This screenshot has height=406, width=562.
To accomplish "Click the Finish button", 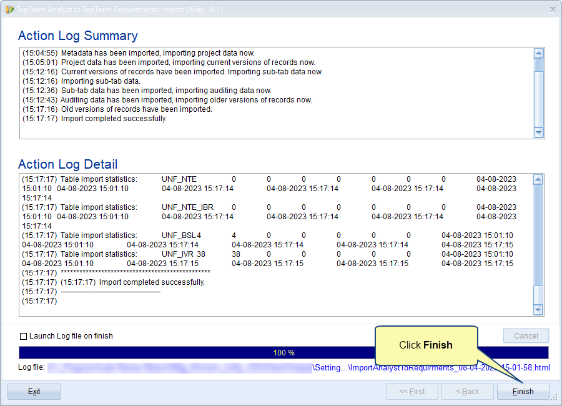I will [523, 391].
